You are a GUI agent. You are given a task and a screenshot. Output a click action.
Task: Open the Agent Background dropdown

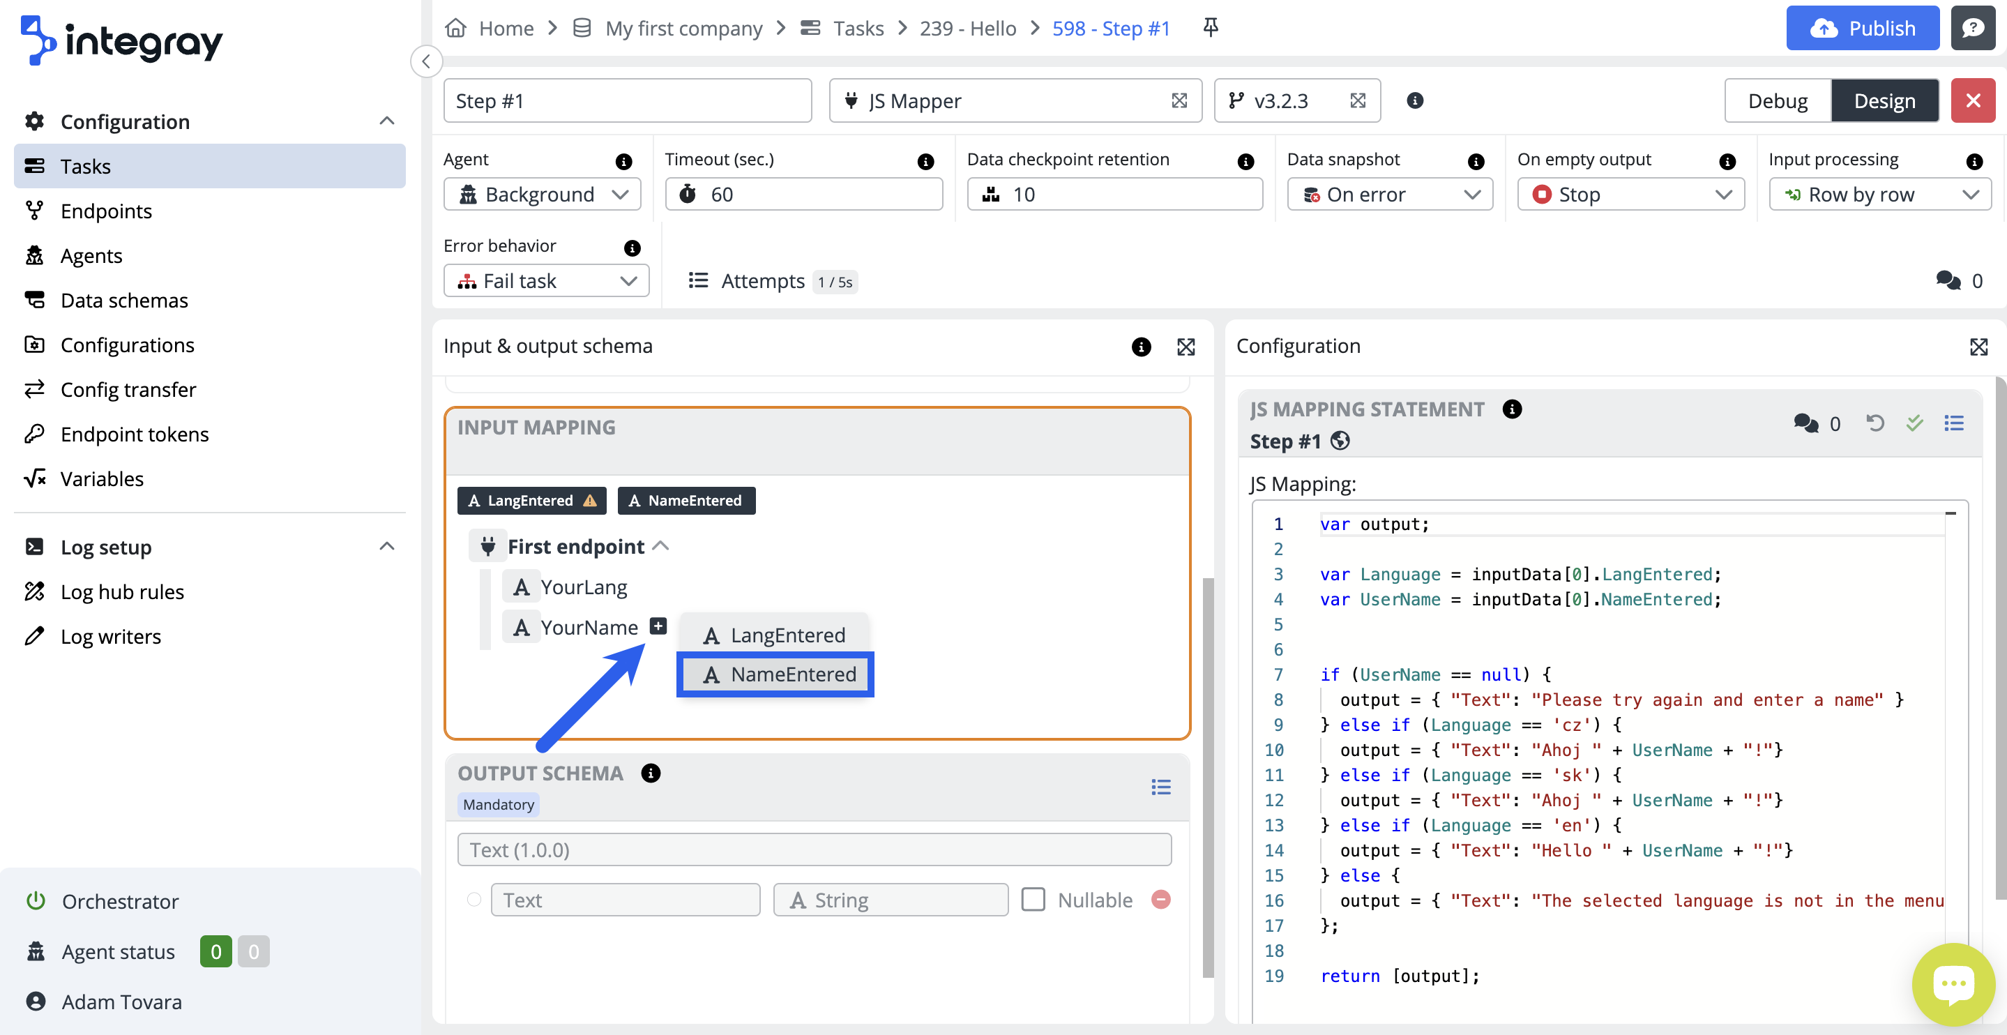coord(543,194)
